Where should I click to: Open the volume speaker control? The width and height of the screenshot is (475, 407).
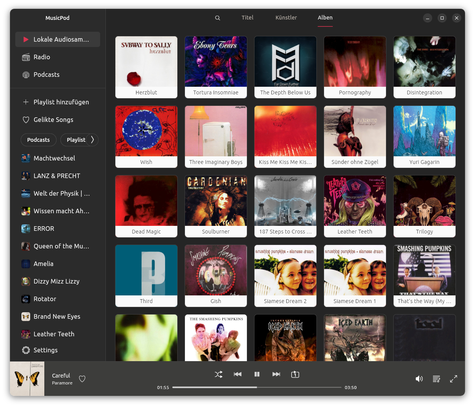click(x=419, y=379)
